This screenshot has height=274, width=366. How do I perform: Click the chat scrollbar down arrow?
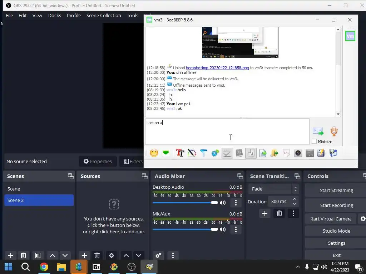pos(338,114)
